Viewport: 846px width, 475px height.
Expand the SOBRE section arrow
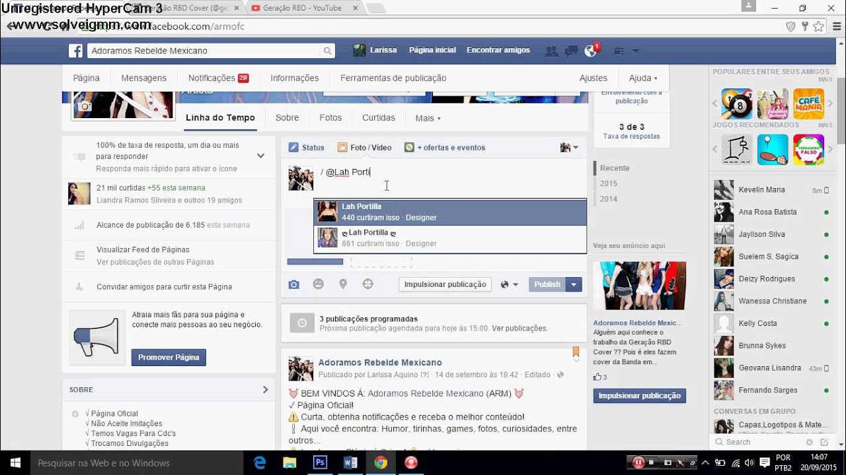[x=265, y=389]
